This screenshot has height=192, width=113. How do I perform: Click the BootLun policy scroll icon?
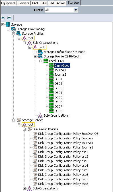pos(35,138)
